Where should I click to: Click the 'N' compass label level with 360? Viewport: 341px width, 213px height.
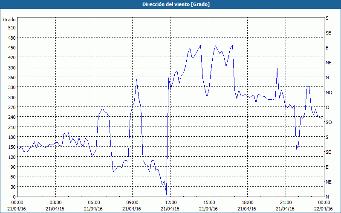coord(327,78)
